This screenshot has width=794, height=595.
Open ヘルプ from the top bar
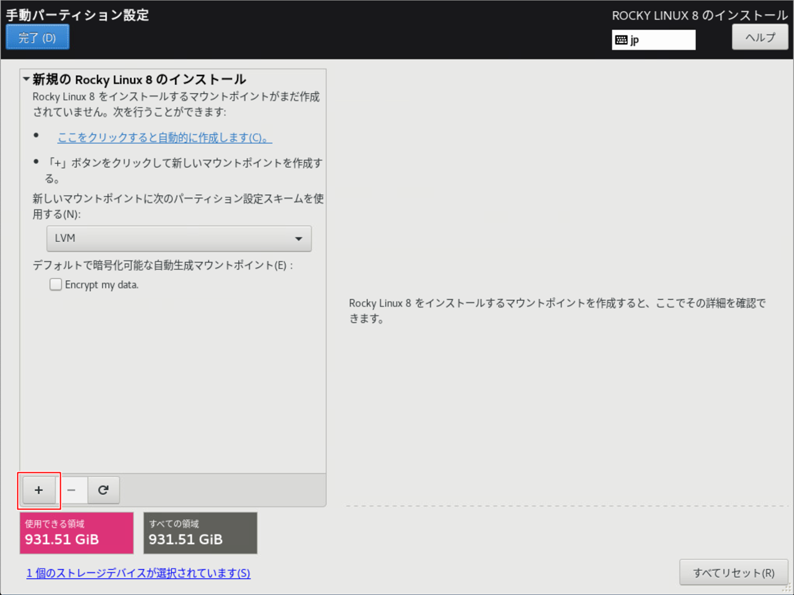coord(760,38)
